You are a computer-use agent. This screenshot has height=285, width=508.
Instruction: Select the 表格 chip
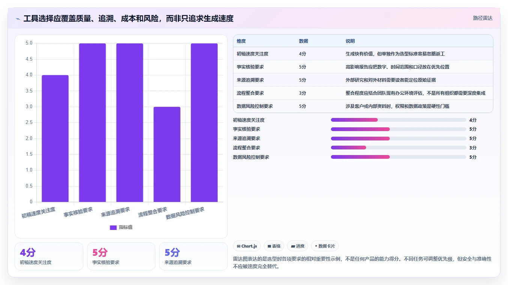coord(274,246)
